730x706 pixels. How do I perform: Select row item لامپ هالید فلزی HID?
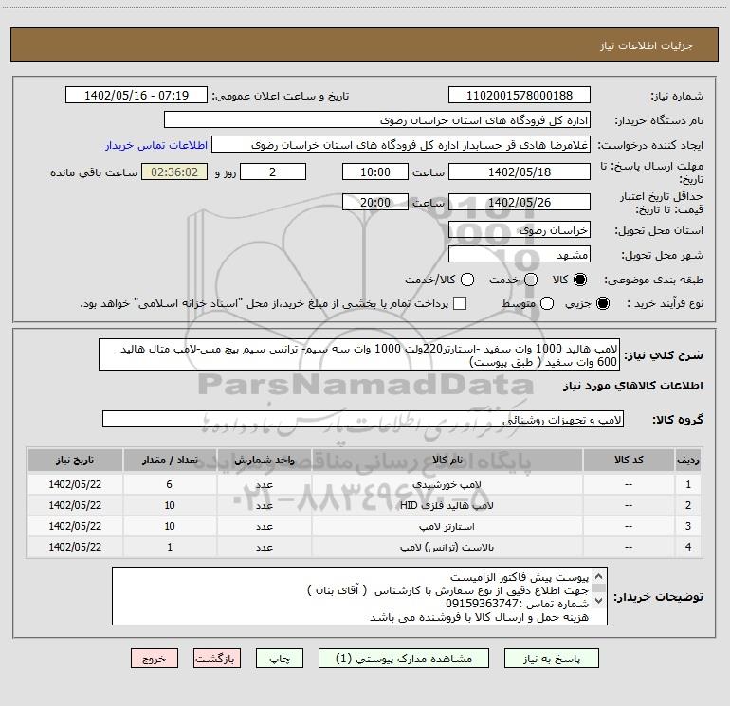447,505
